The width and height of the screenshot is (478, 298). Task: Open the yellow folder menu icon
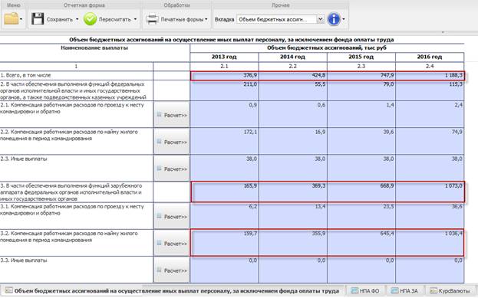point(12,19)
